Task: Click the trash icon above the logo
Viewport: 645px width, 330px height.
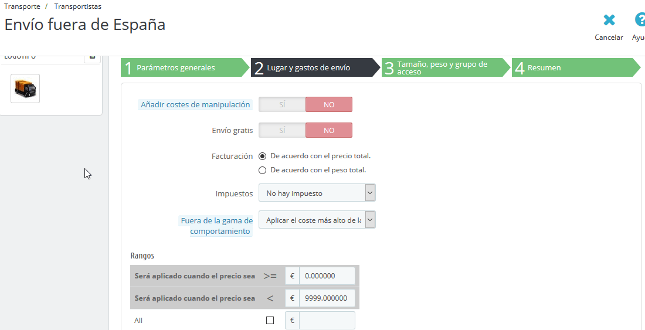Action: click(92, 57)
